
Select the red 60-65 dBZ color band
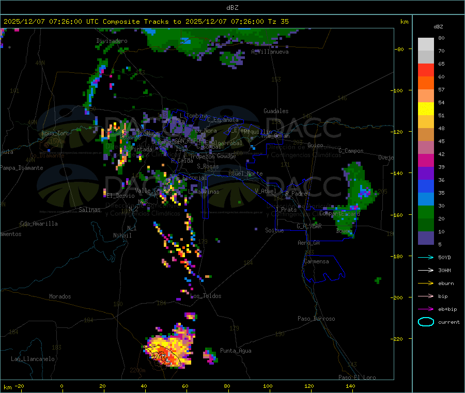tap(426, 70)
